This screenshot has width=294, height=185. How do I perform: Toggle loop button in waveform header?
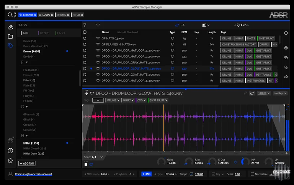click(x=252, y=93)
